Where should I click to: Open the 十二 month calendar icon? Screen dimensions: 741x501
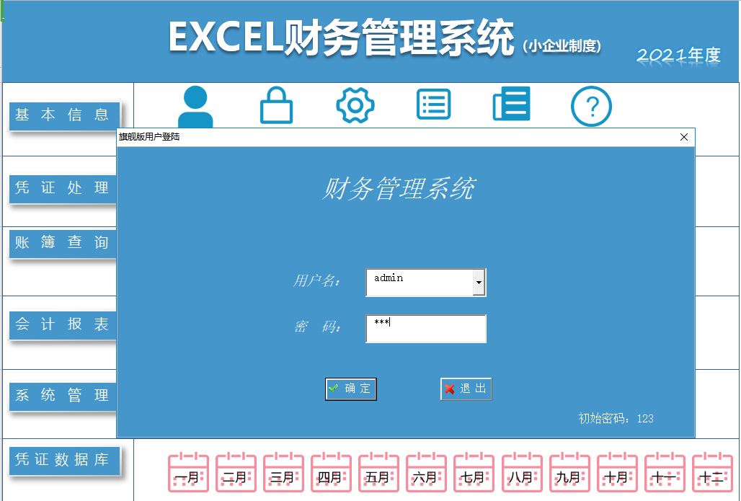(713, 472)
